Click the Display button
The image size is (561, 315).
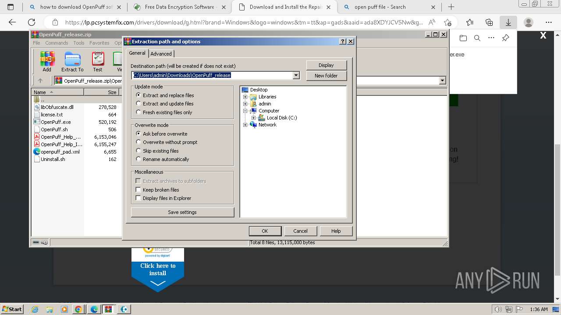pyautogui.click(x=326, y=65)
